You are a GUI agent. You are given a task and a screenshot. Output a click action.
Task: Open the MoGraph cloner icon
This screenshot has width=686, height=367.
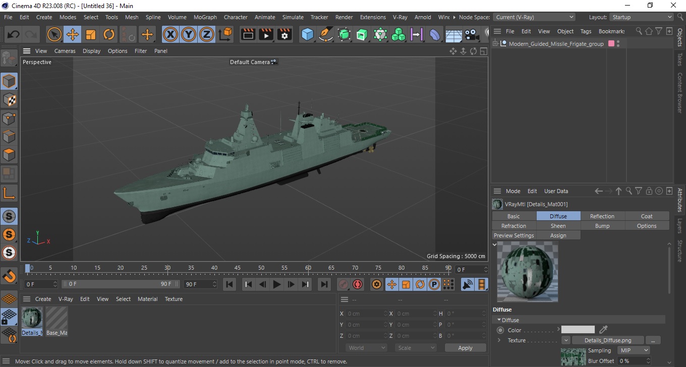coord(399,35)
